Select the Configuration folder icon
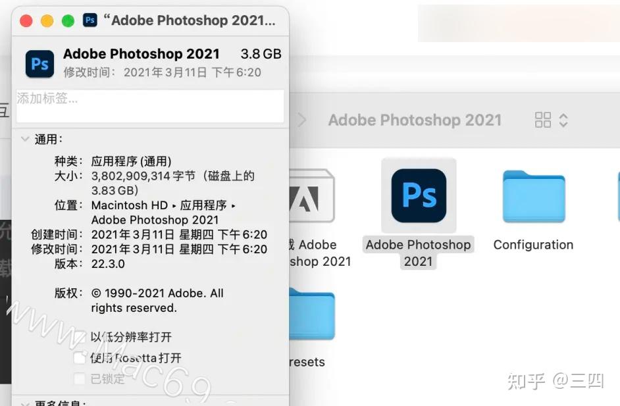620x406 pixels. point(533,196)
